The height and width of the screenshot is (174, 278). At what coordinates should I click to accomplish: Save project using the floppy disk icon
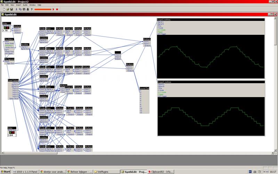11,9
